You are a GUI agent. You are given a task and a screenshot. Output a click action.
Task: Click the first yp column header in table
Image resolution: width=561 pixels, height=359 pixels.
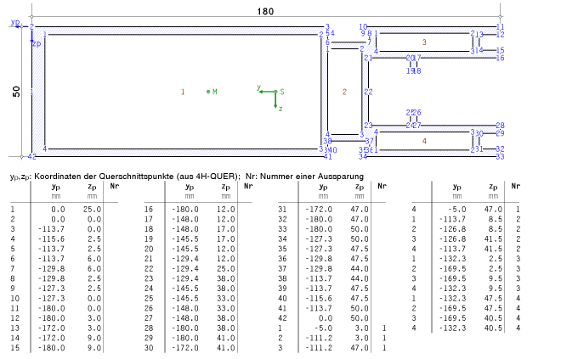[56, 187]
